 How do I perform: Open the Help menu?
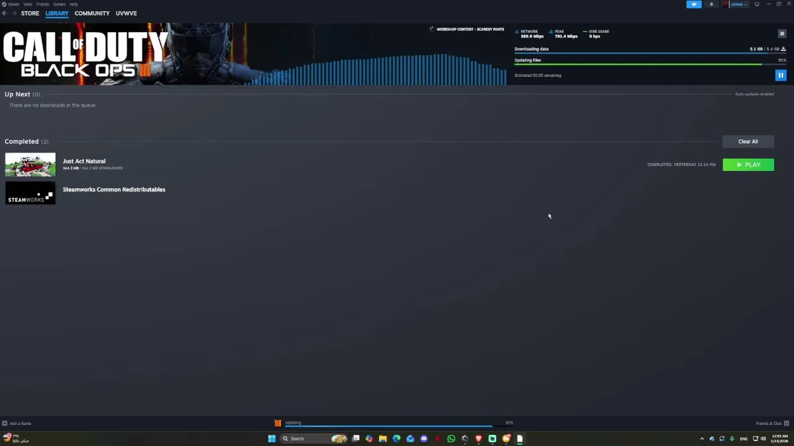(74, 4)
